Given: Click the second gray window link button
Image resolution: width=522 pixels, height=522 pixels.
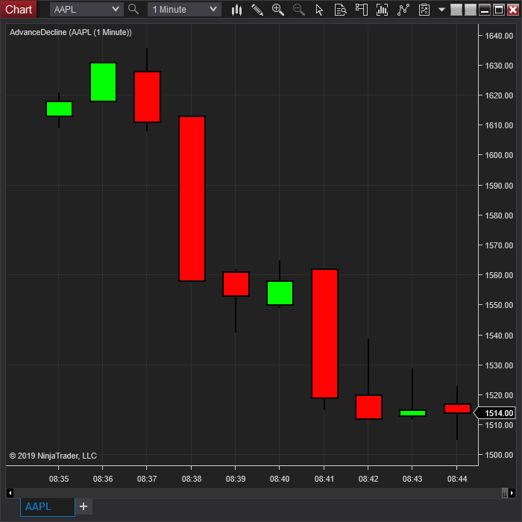Looking at the screenshot, I should pos(470,10).
